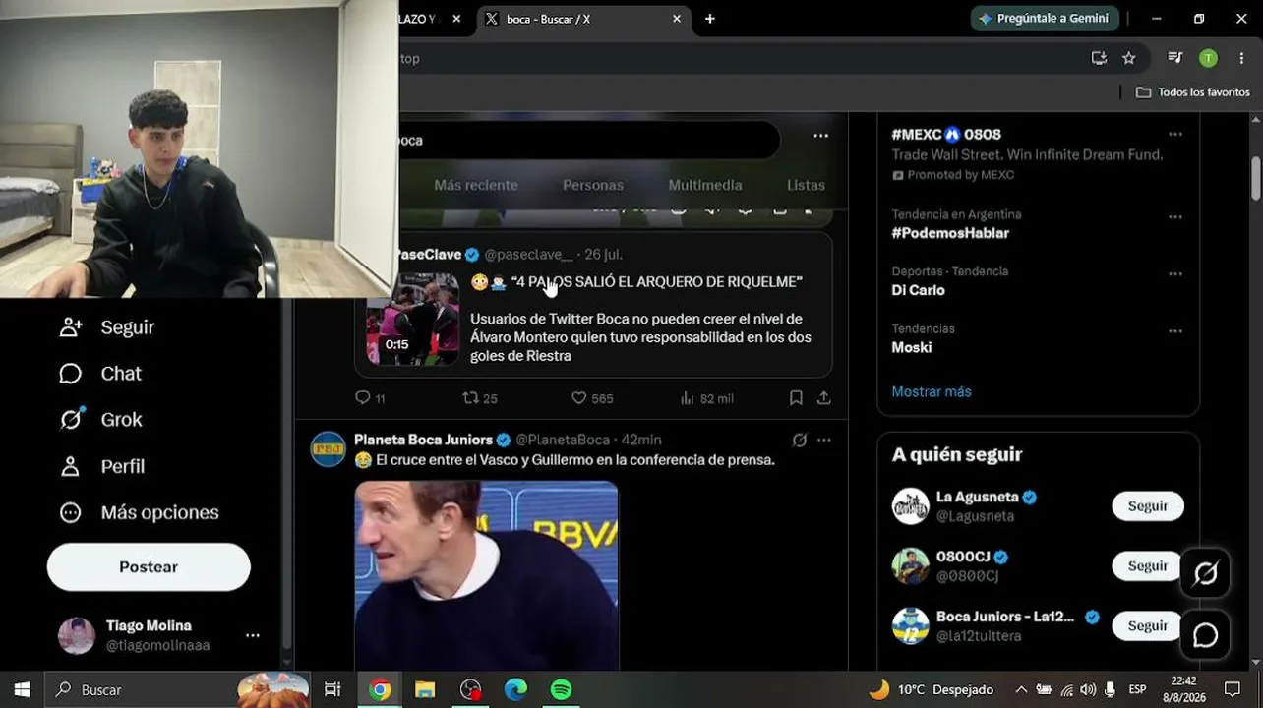1263x708 pixels.
Task: Open Microsoft Edge from the taskbar
Action: (x=515, y=689)
